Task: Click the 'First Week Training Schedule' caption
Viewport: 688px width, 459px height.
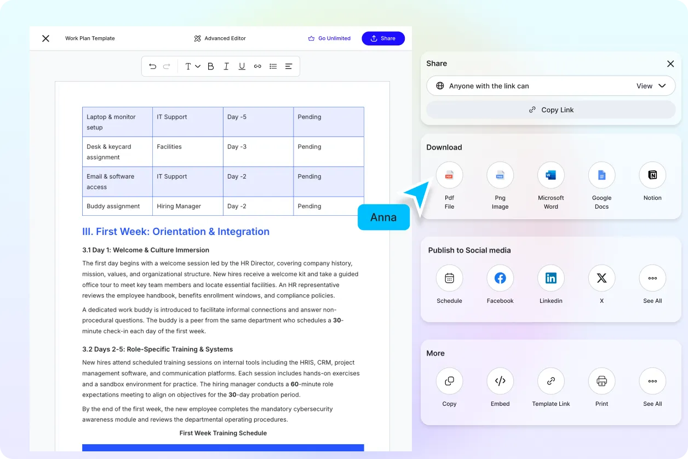Action: point(223,433)
